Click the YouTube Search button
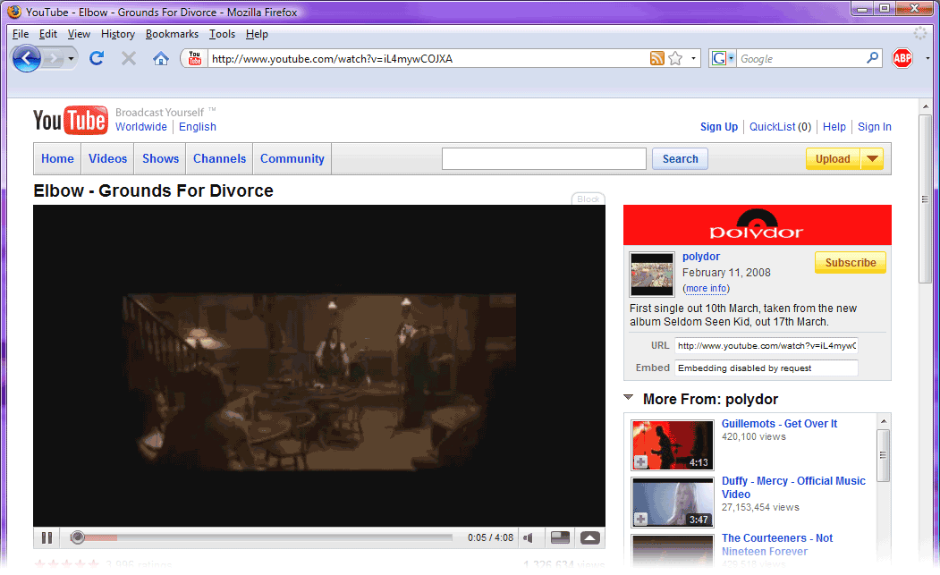The image size is (940, 575). [x=680, y=159]
